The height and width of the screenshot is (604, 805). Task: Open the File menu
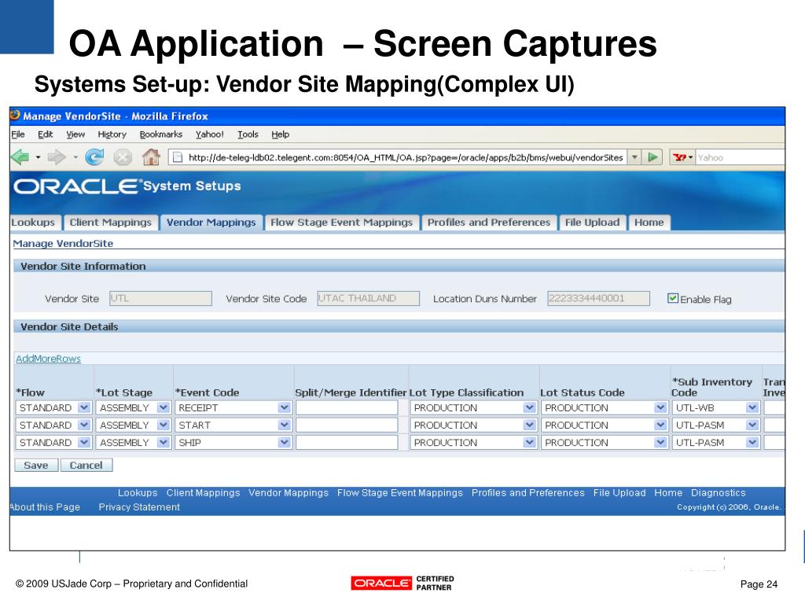(x=18, y=134)
